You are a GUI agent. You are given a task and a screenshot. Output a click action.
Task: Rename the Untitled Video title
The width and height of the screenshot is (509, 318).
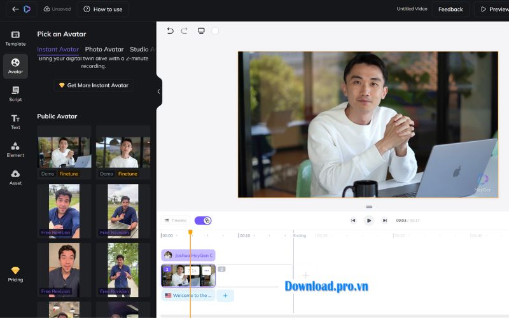(412, 9)
